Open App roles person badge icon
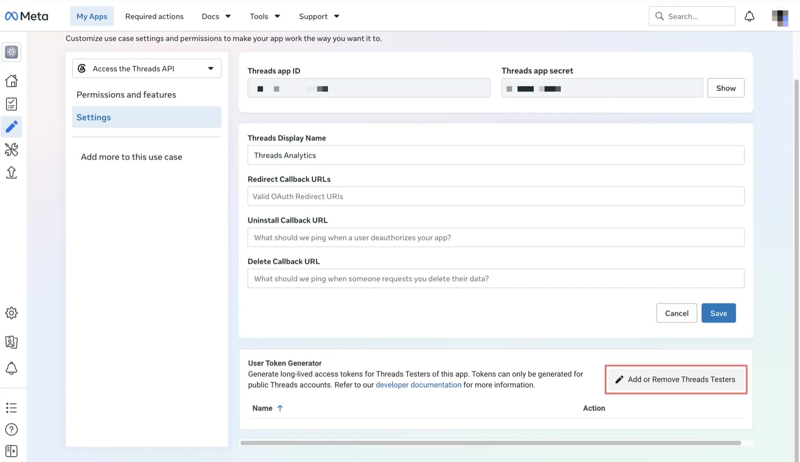The width and height of the screenshot is (800, 462). point(12,342)
